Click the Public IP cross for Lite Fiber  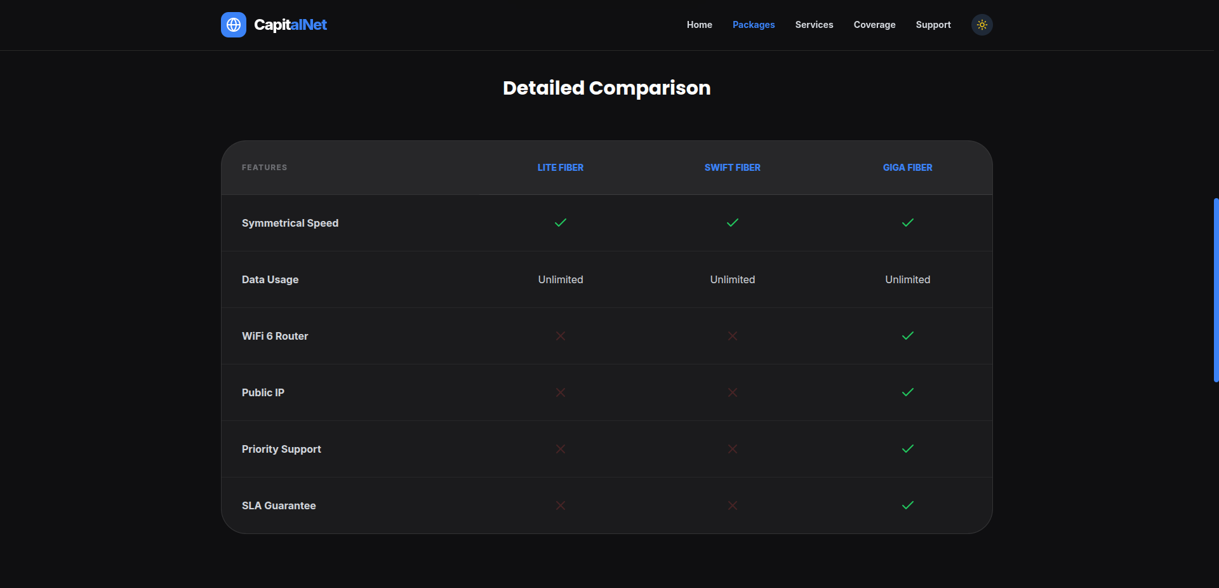(x=561, y=392)
